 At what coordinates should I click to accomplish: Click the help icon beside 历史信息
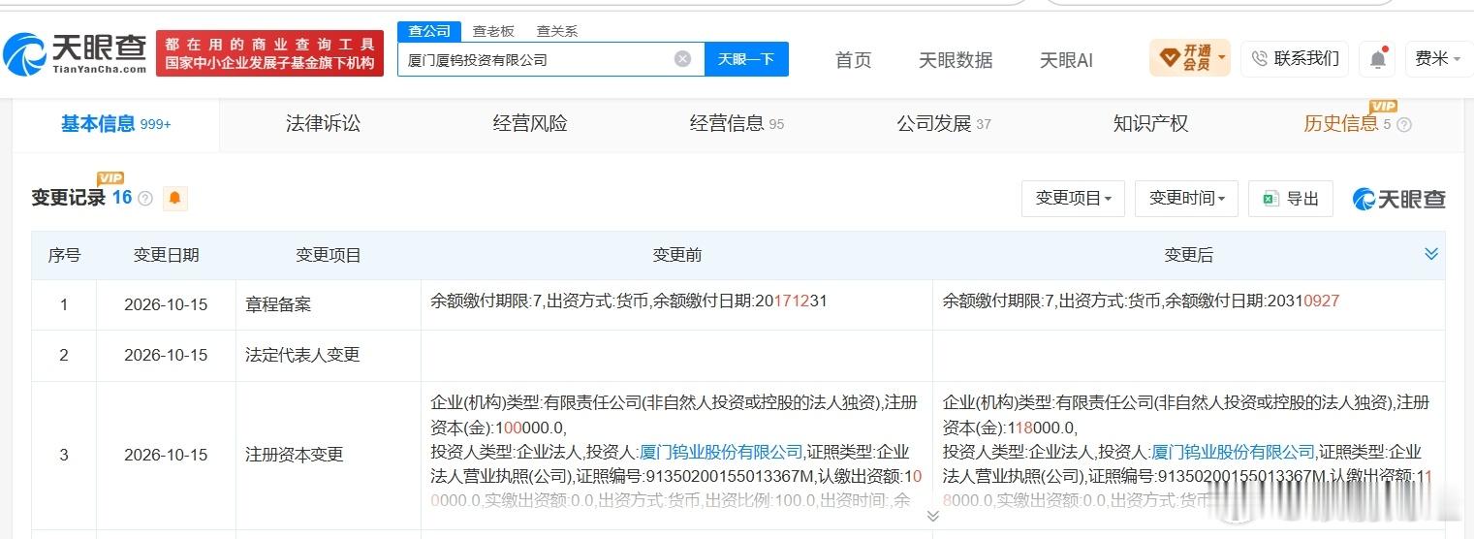[1404, 125]
